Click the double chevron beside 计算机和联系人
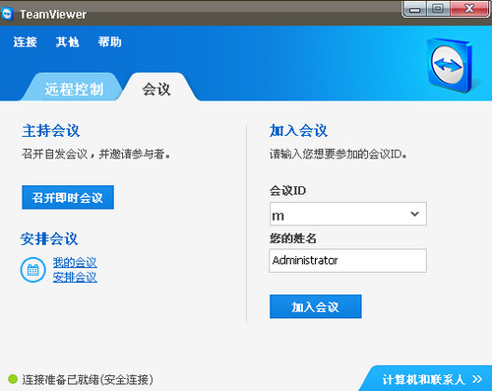 pyautogui.click(x=477, y=379)
